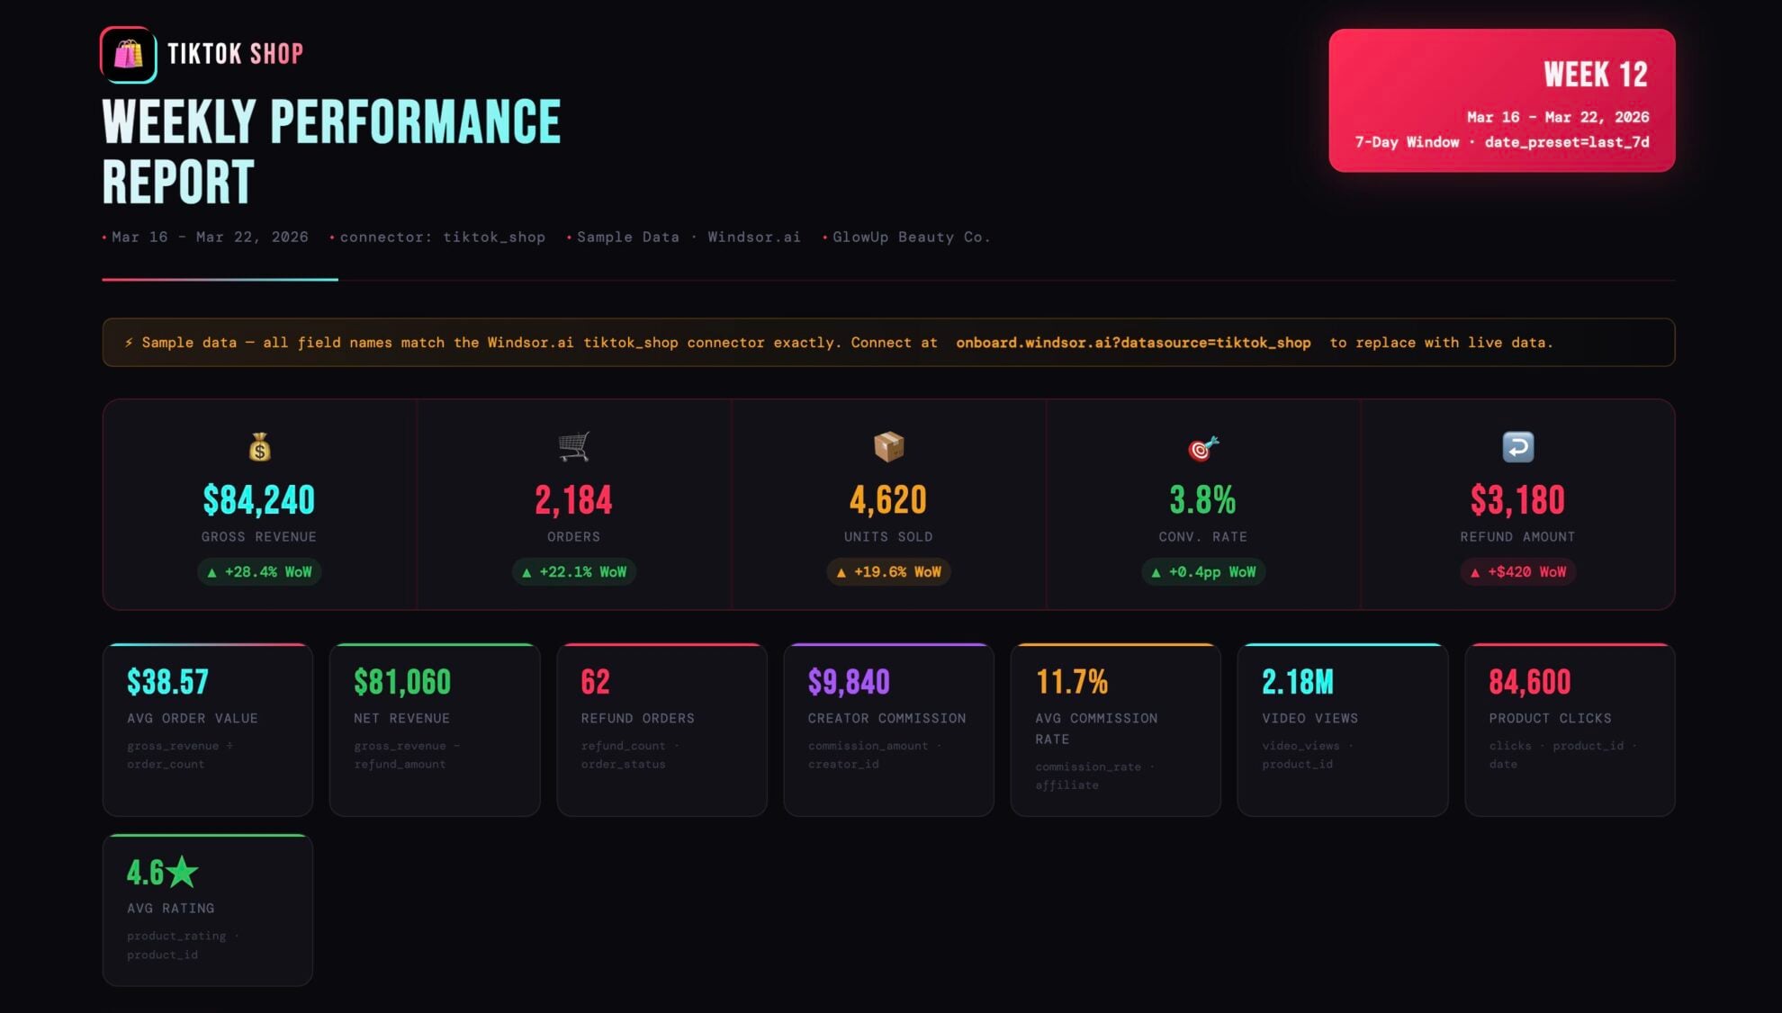Click the 'product_rating · product_id' field text

tap(183, 946)
